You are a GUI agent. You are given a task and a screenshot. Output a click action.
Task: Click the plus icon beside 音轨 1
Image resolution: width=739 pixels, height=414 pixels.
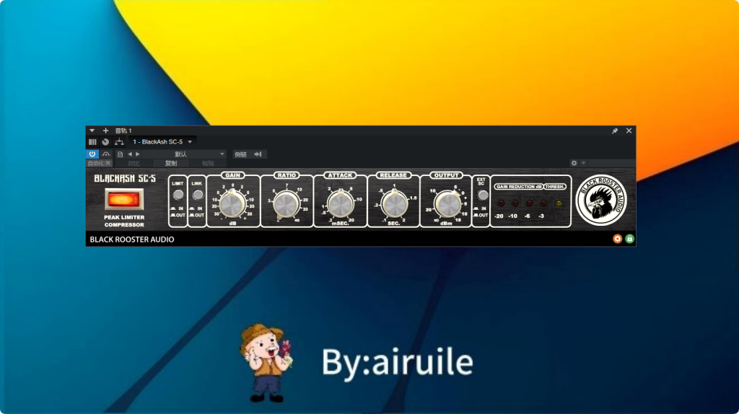tap(105, 131)
